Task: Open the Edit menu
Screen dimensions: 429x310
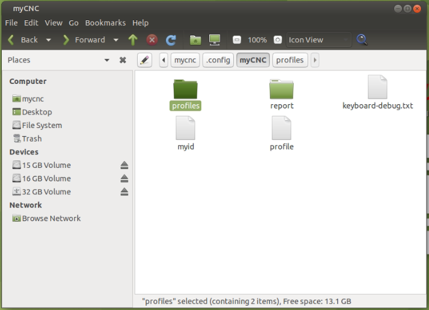Action: 31,23
